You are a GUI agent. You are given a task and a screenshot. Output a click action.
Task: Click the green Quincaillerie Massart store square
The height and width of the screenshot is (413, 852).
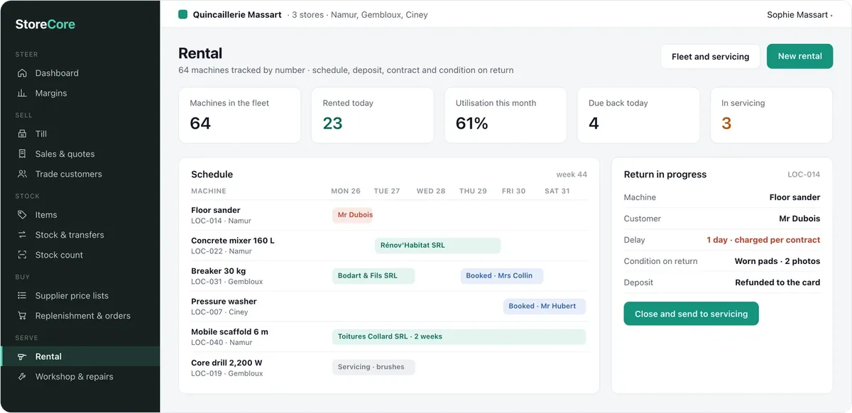pyautogui.click(x=182, y=14)
